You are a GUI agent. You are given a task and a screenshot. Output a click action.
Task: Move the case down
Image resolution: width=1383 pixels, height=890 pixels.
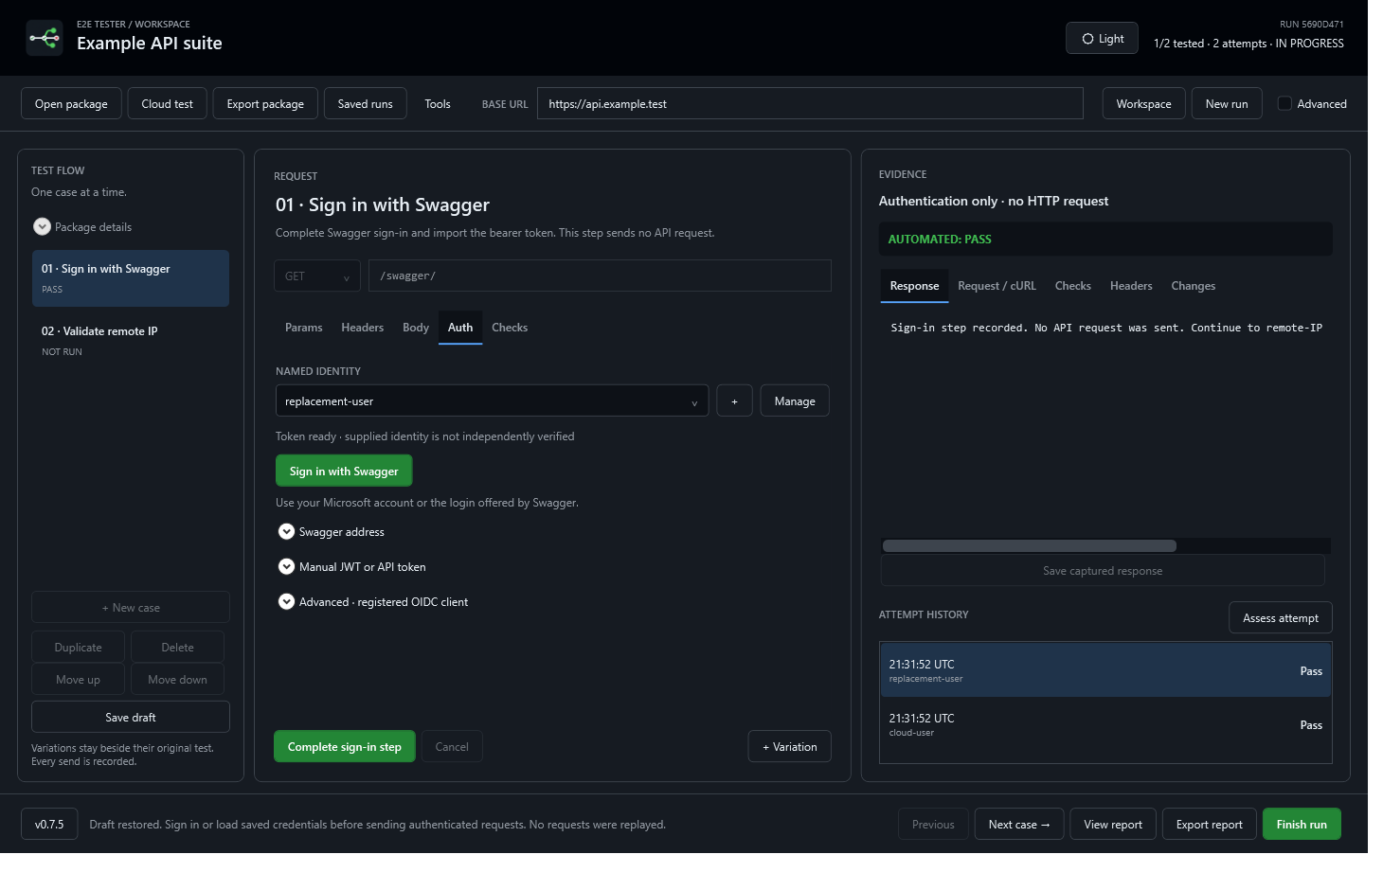click(x=177, y=680)
